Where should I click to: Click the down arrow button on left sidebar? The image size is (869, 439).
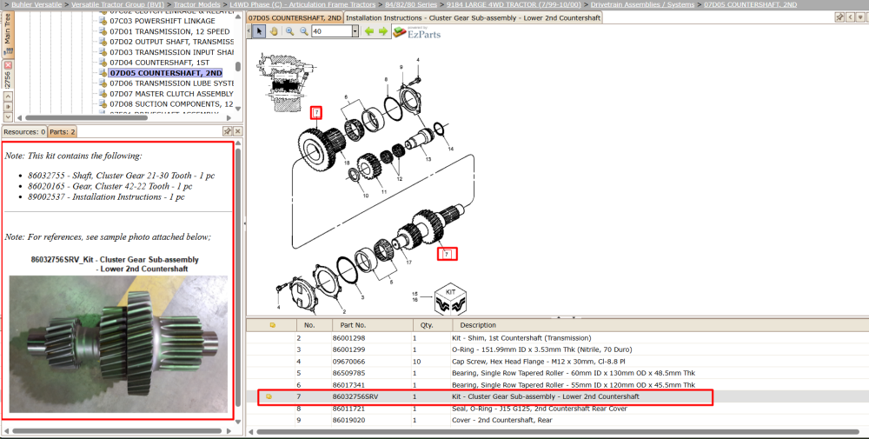[x=8, y=116]
